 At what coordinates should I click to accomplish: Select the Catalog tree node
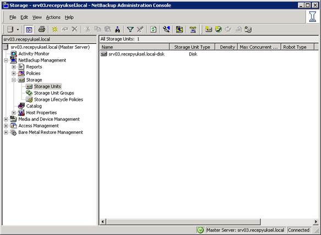[34, 106]
